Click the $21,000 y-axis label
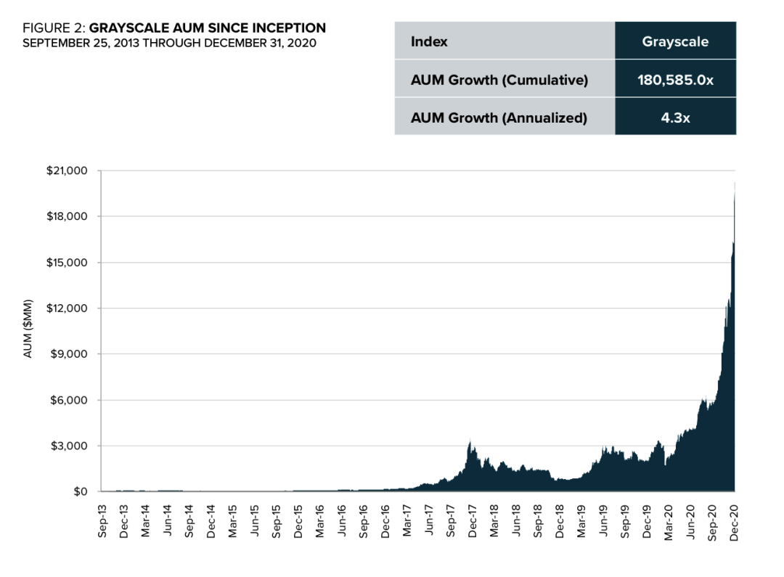This screenshot has height=577, width=784. [67, 171]
